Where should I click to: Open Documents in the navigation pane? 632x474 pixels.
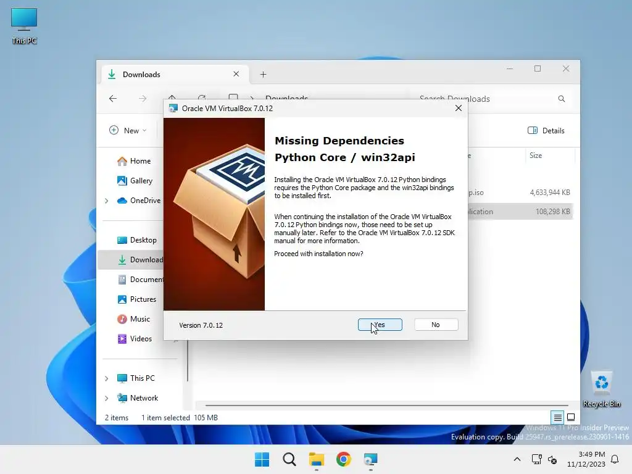tap(140, 280)
